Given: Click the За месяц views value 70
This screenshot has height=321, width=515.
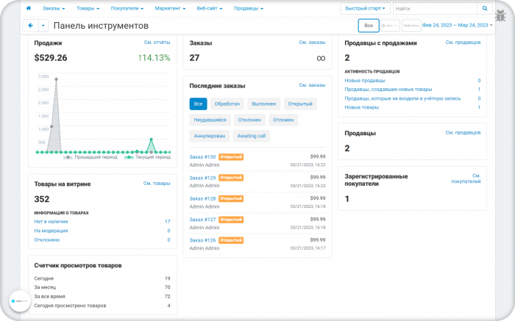Looking at the screenshot, I should tap(168, 287).
